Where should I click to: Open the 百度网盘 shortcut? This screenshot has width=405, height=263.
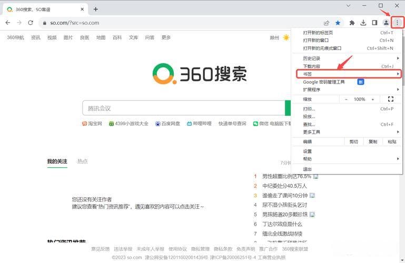tap(167, 124)
